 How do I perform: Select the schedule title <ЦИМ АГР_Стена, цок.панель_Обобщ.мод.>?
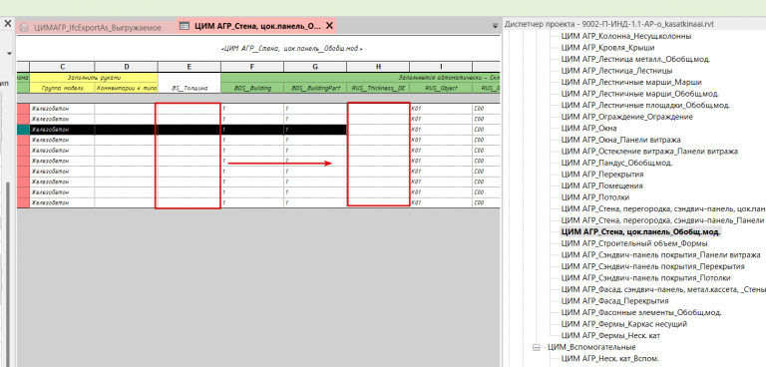(291, 49)
